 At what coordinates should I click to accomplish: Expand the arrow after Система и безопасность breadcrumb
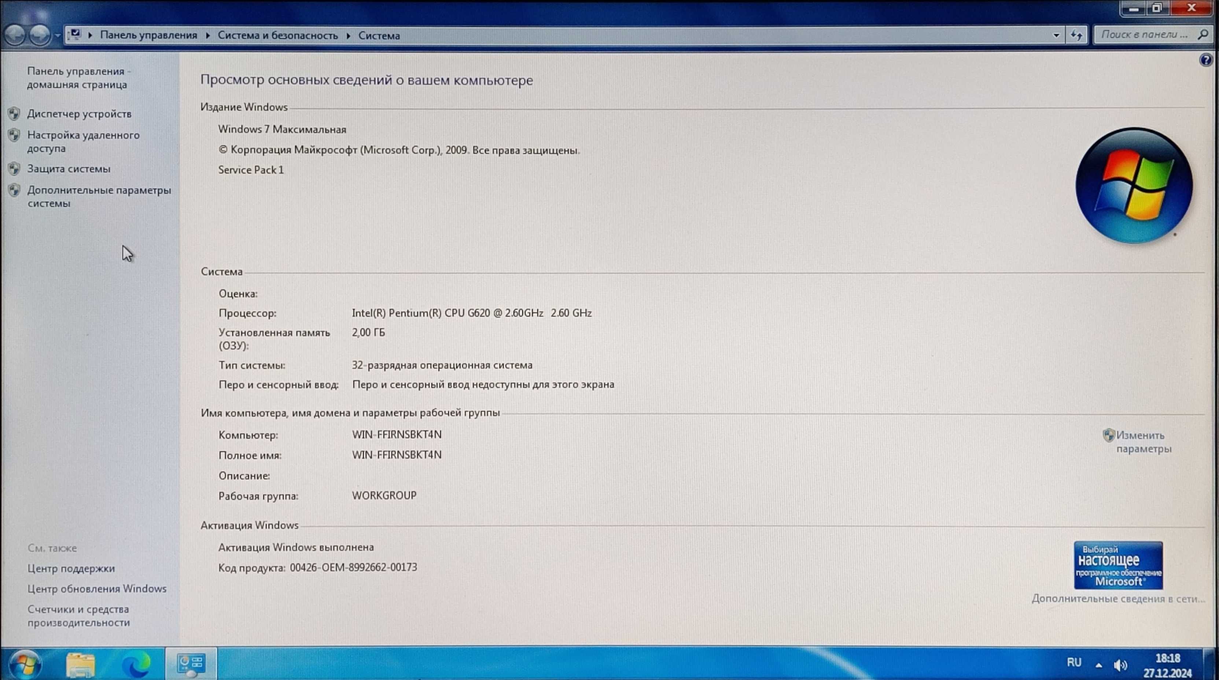point(348,36)
